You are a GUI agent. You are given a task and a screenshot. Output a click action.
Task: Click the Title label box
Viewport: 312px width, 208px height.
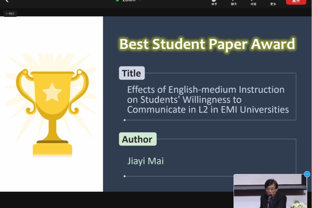point(132,73)
